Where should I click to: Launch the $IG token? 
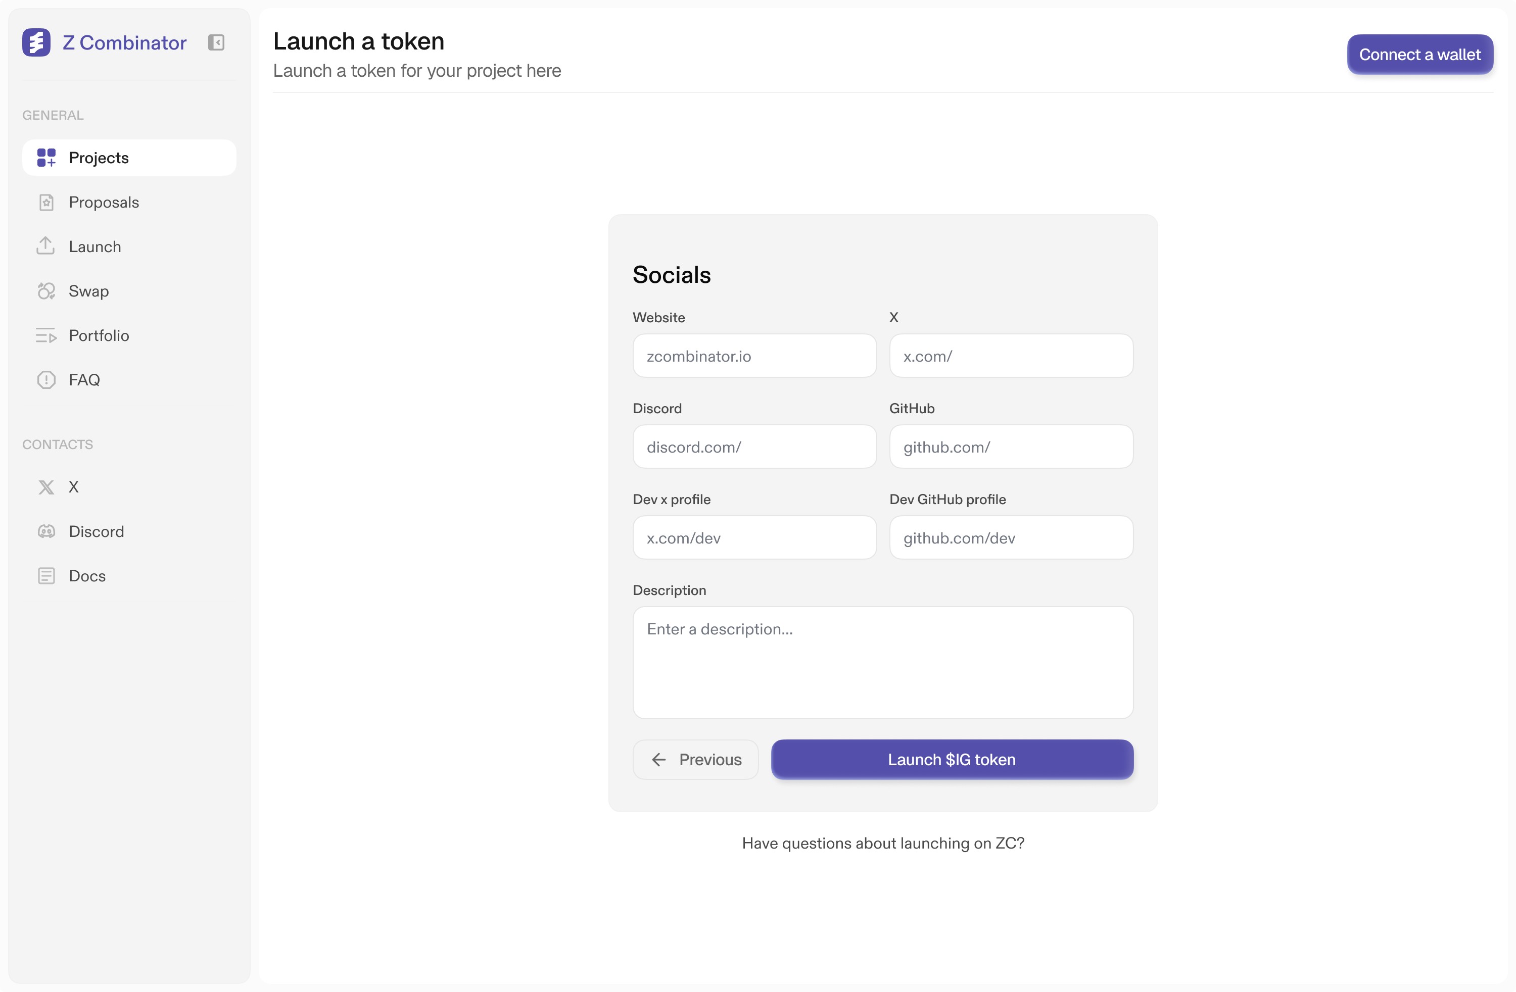click(x=952, y=759)
